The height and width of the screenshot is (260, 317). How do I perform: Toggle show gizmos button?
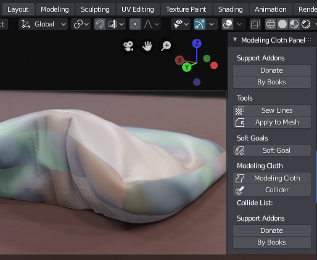[x=200, y=24]
